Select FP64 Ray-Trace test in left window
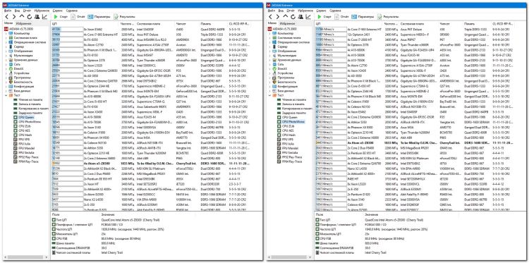The width and height of the screenshot is (529, 263). (x=28, y=161)
